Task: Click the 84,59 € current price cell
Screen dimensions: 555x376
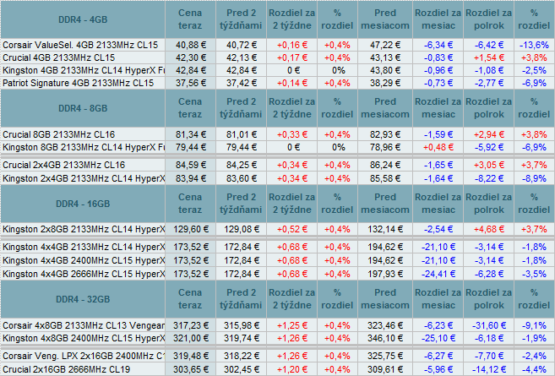Action: tap(191, 165)
